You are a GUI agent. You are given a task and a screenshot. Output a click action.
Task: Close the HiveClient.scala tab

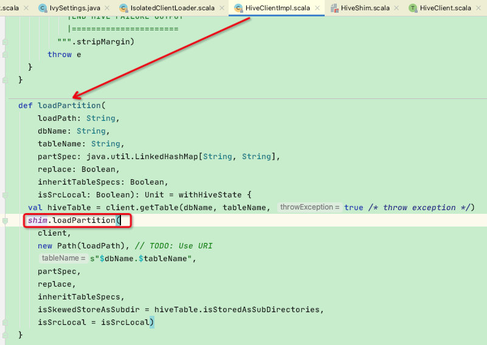pos(478,8)
